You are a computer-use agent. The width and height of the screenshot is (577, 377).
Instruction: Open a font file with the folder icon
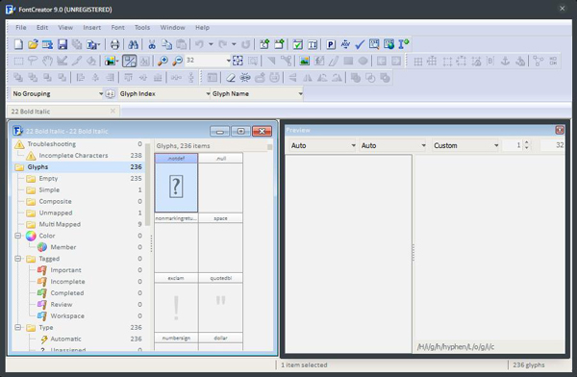click(33, 44)
